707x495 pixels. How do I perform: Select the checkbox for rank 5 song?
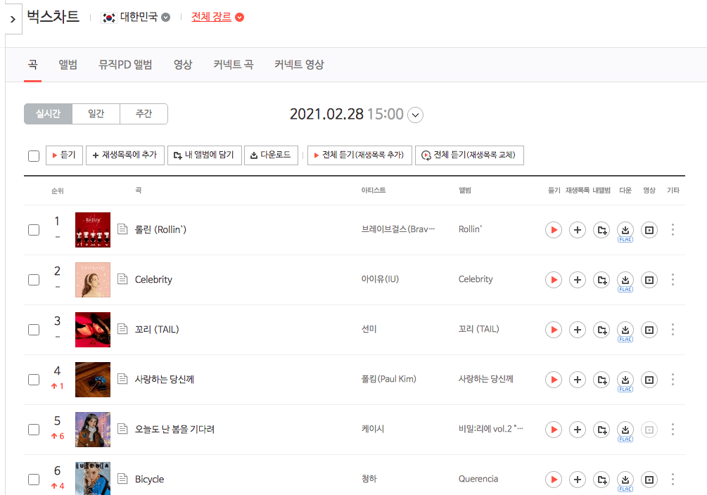point(34,430)
